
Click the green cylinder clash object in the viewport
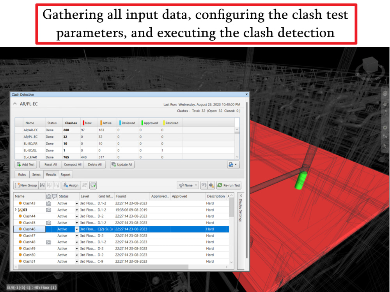pos(301,180)
